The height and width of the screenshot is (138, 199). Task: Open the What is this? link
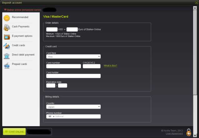tap(110, 66)
